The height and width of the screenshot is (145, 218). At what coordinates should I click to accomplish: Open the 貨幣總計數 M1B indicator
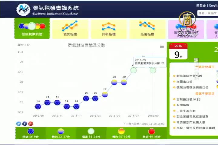point(188,99)
